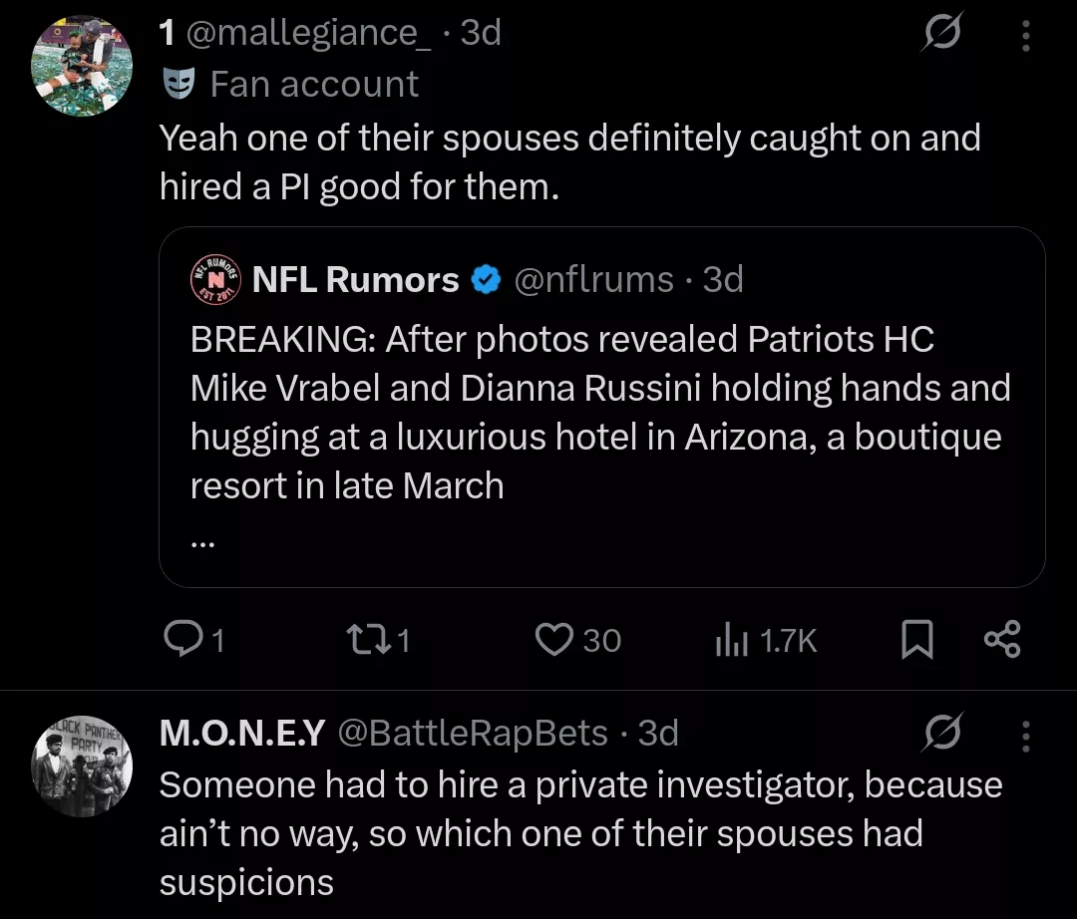View analytics showing 1.7K views

pyautogui.click(x=731, y=640)
